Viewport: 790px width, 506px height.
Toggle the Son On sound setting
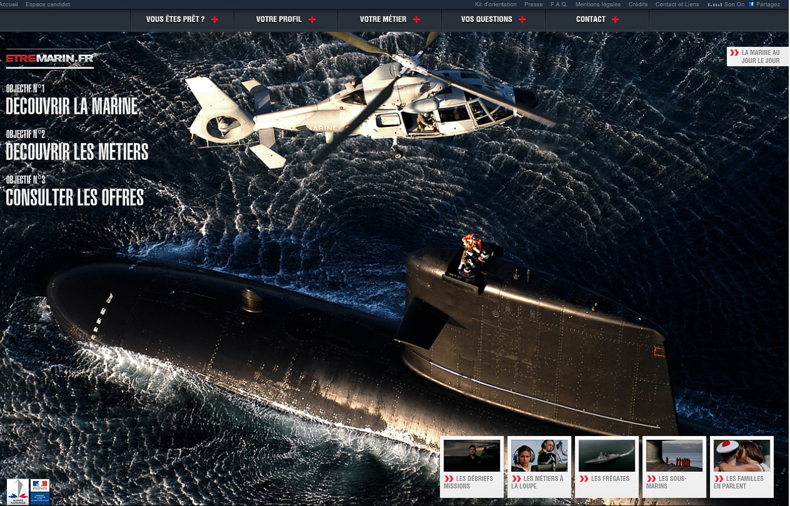click(x=734, y=4)
